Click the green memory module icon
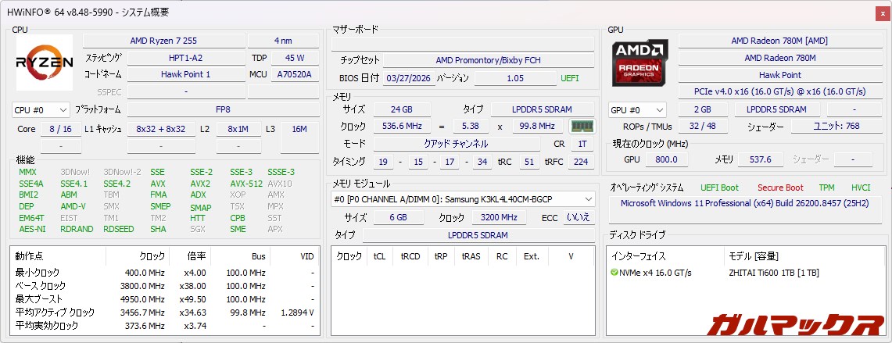 582,126
